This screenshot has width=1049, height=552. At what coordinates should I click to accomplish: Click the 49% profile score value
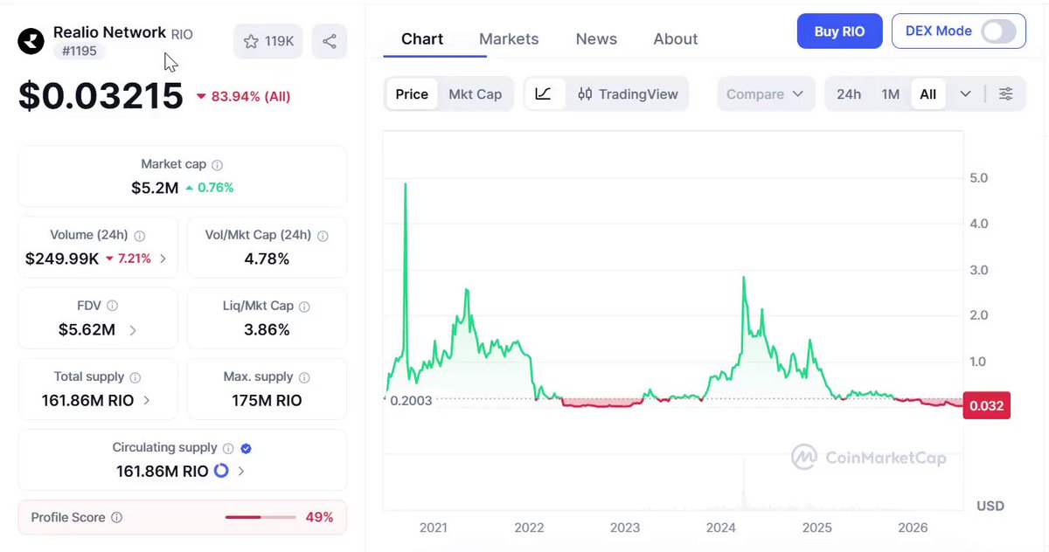pos(319,517)
